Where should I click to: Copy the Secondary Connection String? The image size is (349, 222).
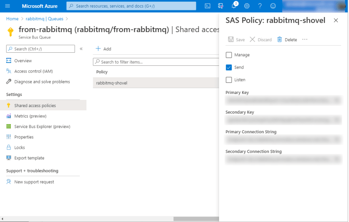[337, 159]
